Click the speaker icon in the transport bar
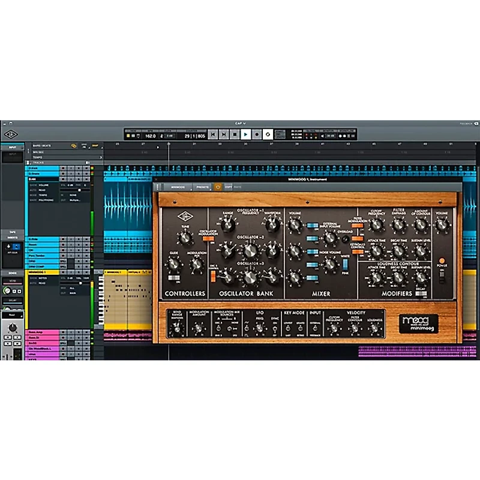Screen dimensions: 480x480 pos(322,136)
